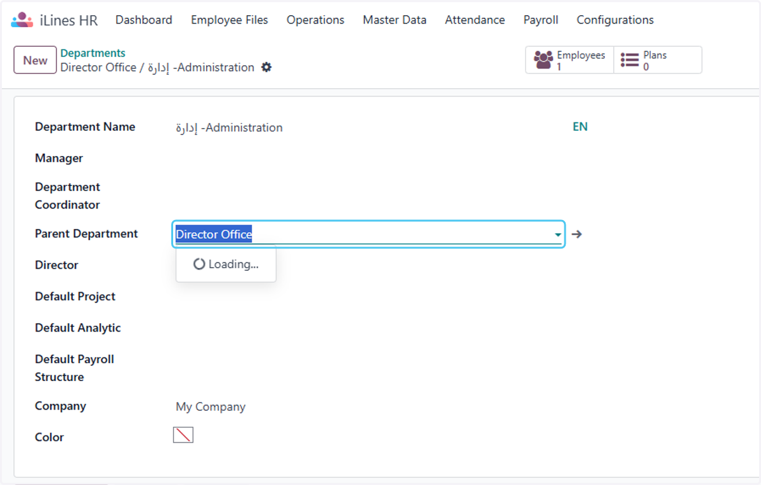
Task: Open the Payroll menu
Action: pyautogui.click(x=541, y=20)
